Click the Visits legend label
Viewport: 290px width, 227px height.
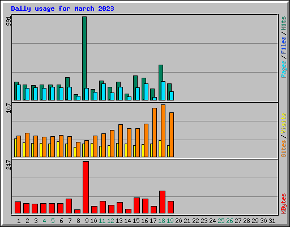coord(283,124)
